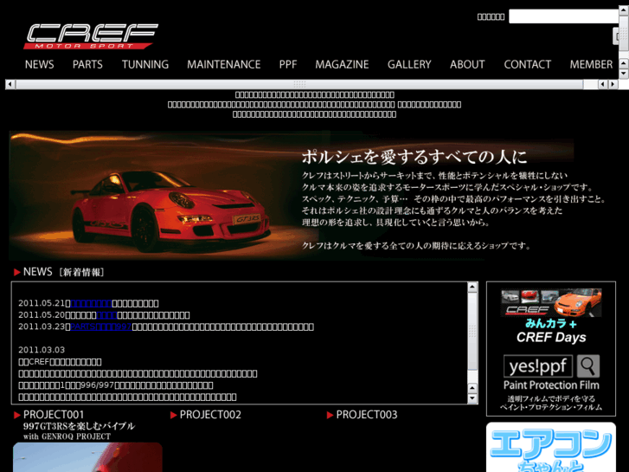Click the right arrow of header horizontal scrollbar
Screen dimensions: 629x472
point(613,84)
